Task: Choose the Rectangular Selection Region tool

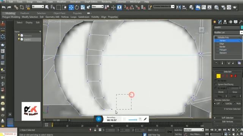Action: (x=58, y=7)
